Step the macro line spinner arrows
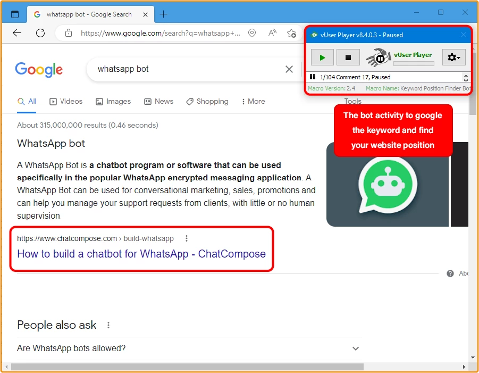 click(466, 77)
